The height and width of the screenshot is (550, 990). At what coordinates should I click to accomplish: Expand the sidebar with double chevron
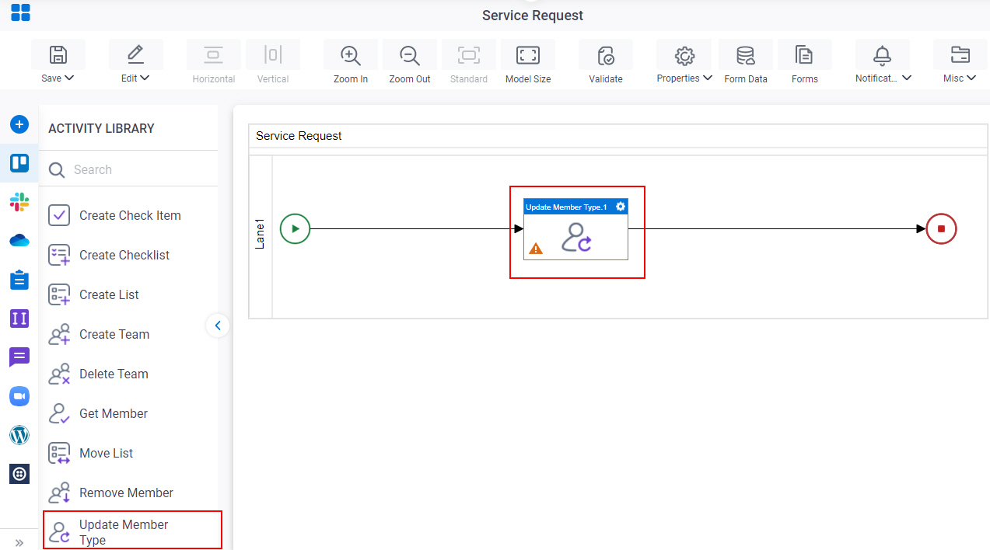click(x=19, y=542)
